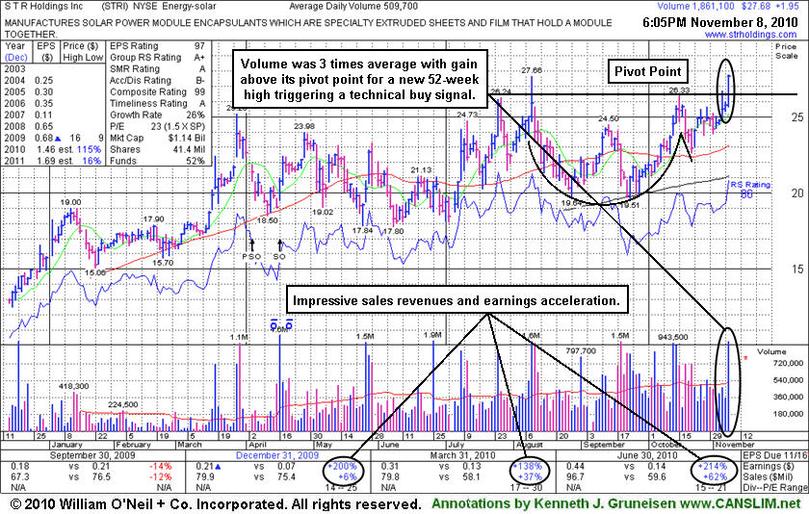
Task: Click the +200% earnings change value
Action: (342, 466)
